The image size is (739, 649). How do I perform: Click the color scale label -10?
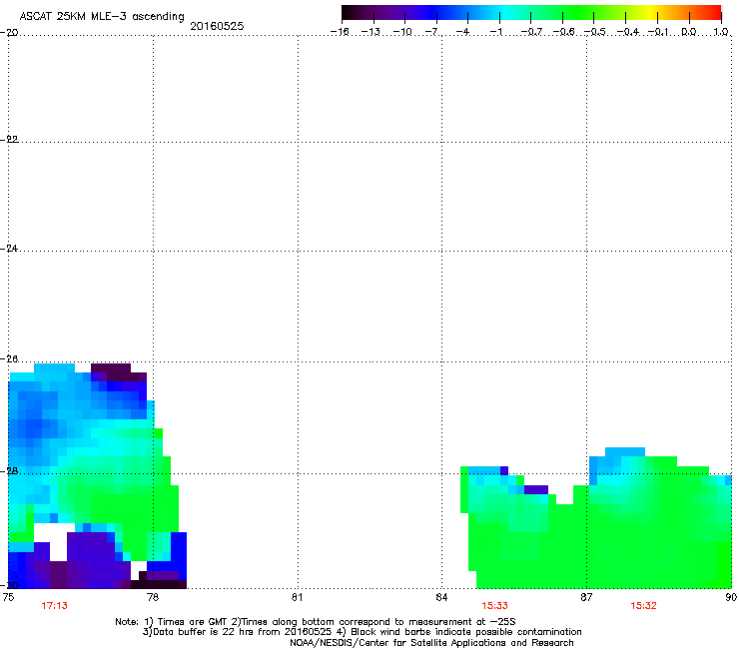[x=402, y=32]
